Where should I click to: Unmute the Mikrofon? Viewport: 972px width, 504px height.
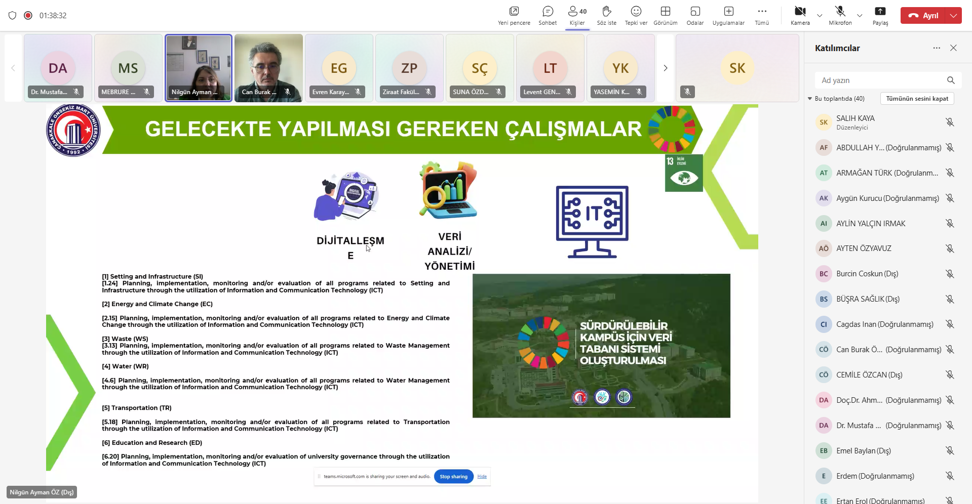tap(840, 15)
